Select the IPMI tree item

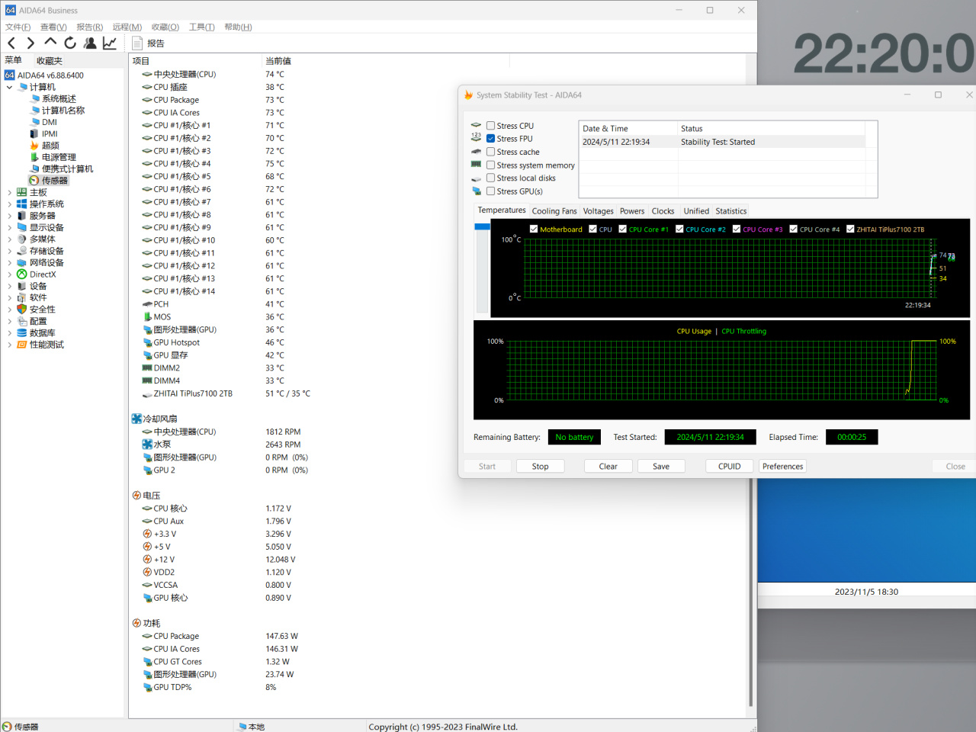tap(50, 134)
